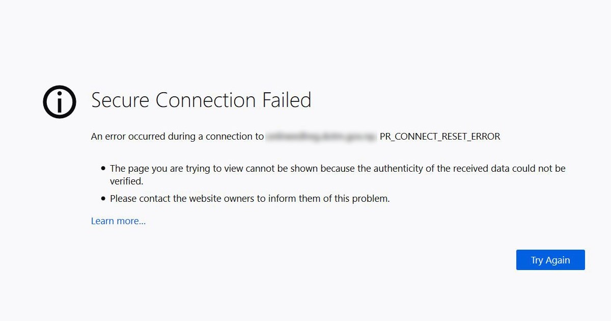This screenshot has height=321, width=611.
Task: Click the first bullet point dot
Action: point(104,168)
